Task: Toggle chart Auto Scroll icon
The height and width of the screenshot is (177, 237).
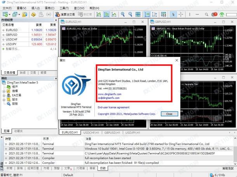Action: click(x=147, y=14)
